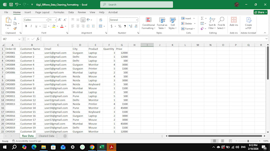Open File Explorer from the taskbar
This screenshot has width=270, height=151.
point(44,147)
